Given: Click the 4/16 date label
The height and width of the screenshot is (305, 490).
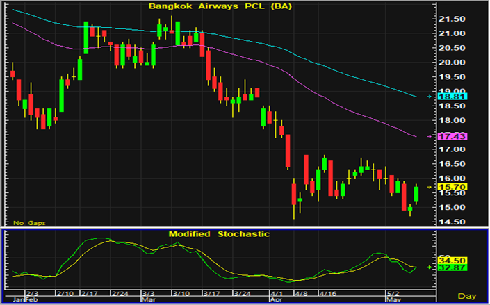Looking at the screenshot, I should [327, 294].
